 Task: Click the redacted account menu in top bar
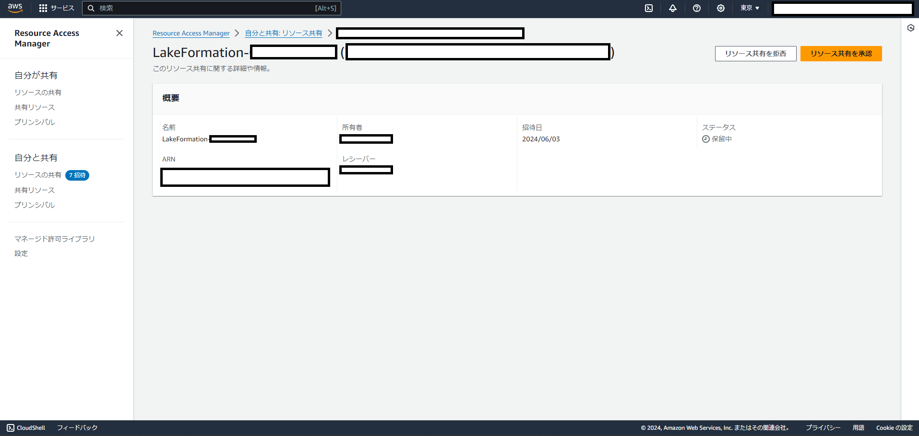coord(843,9)
